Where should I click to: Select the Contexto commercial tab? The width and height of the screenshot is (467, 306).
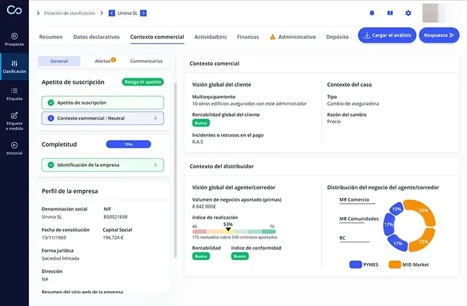point(157,37)
